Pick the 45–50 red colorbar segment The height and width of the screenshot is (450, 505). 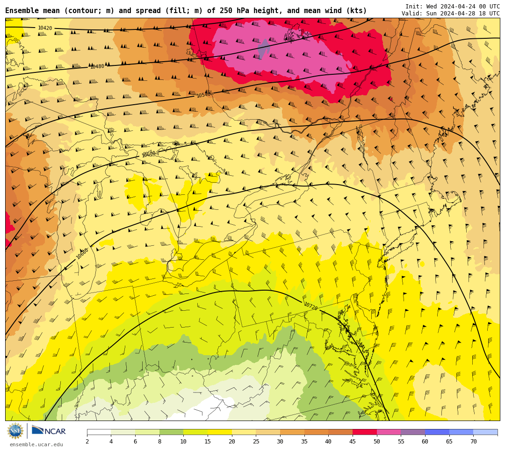[x=365, y=432]
